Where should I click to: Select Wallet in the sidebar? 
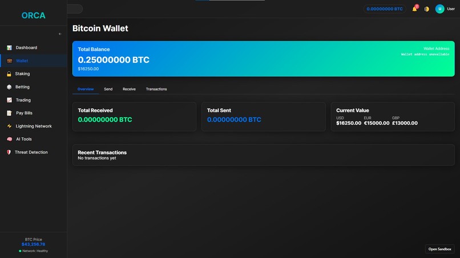(34, 60)
